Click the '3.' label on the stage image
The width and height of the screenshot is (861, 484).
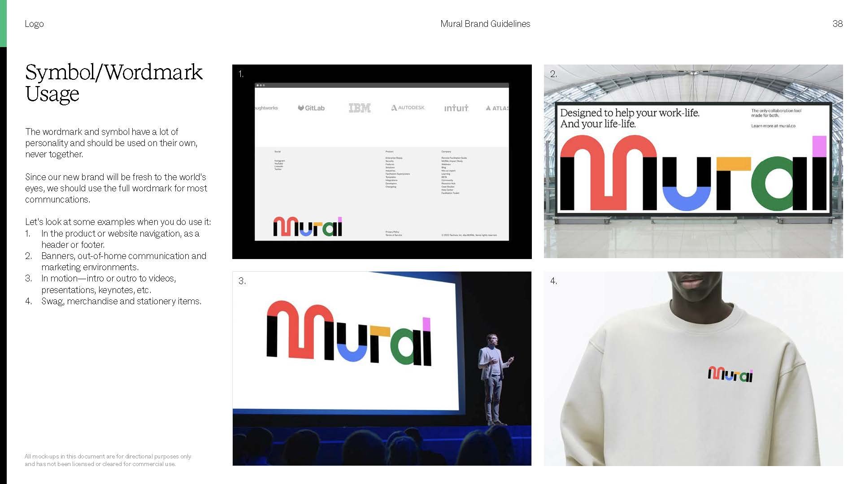242,281
